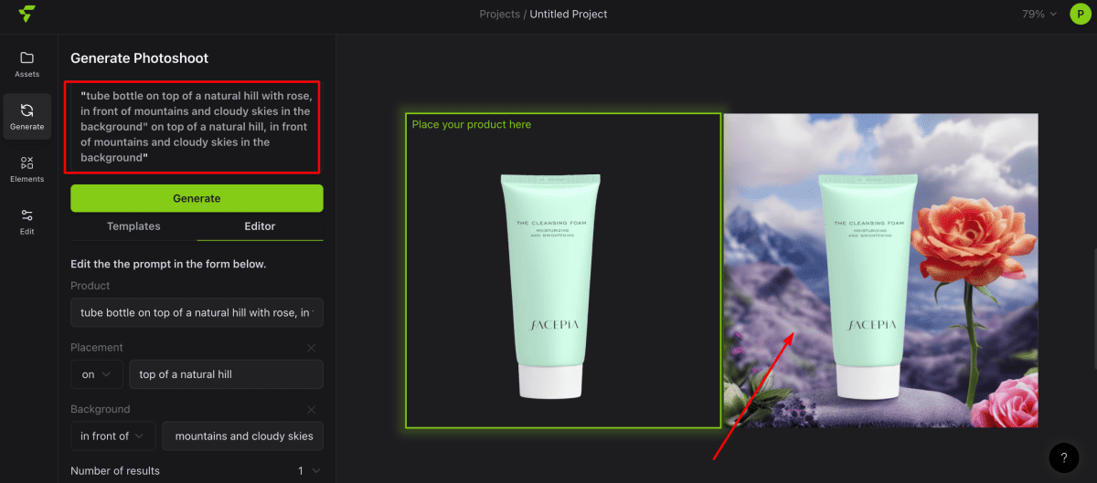1097x483 pixels.
Task: Click the Product text input field
Action: click(x=197, y=312)
